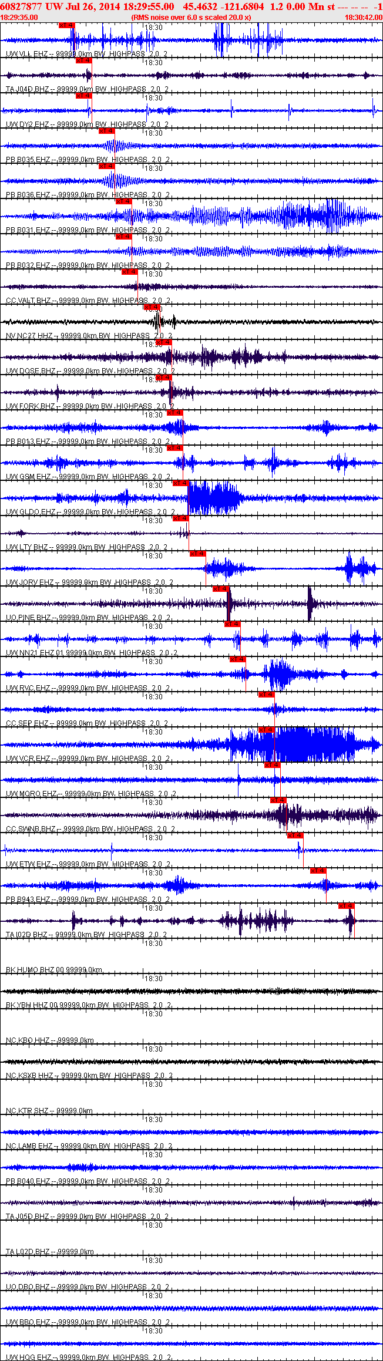
Task: Click the pick marker on TA.I02D trace
Action: tap(347, 906)
